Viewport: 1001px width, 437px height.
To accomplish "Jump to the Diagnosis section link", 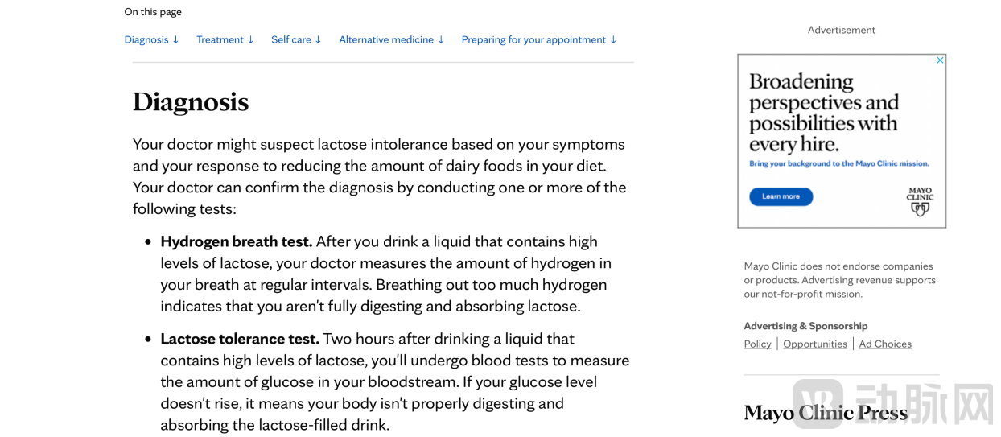I will [x=146, y=39].
